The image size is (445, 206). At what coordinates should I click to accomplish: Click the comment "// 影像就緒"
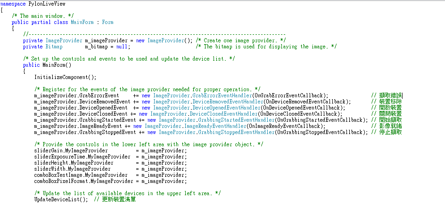tap(386, 126)
